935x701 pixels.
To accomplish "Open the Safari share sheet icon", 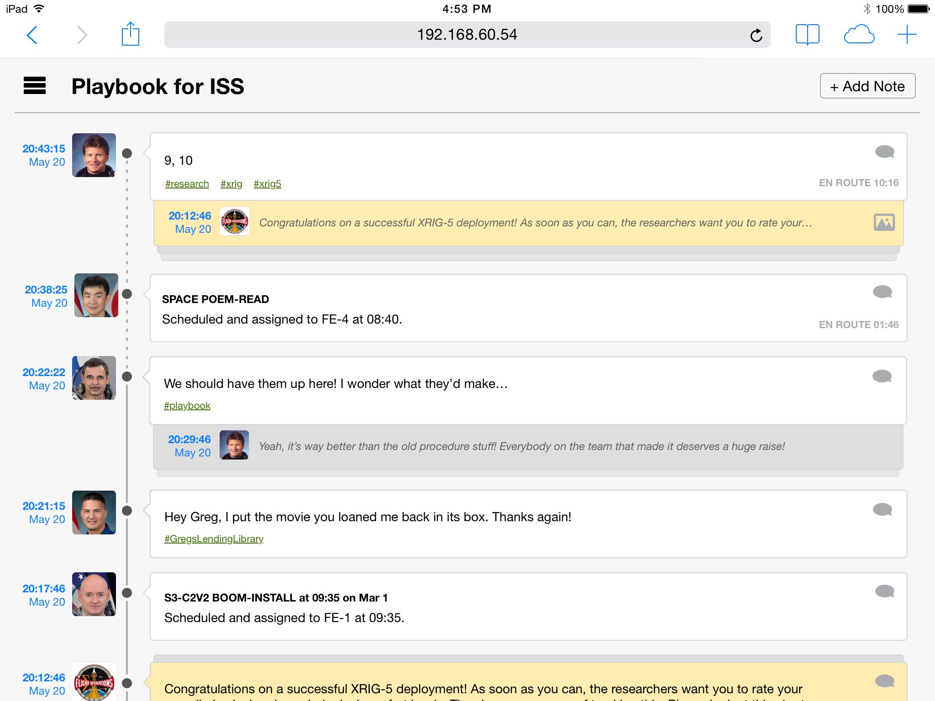I will click(x=130, y=34).
